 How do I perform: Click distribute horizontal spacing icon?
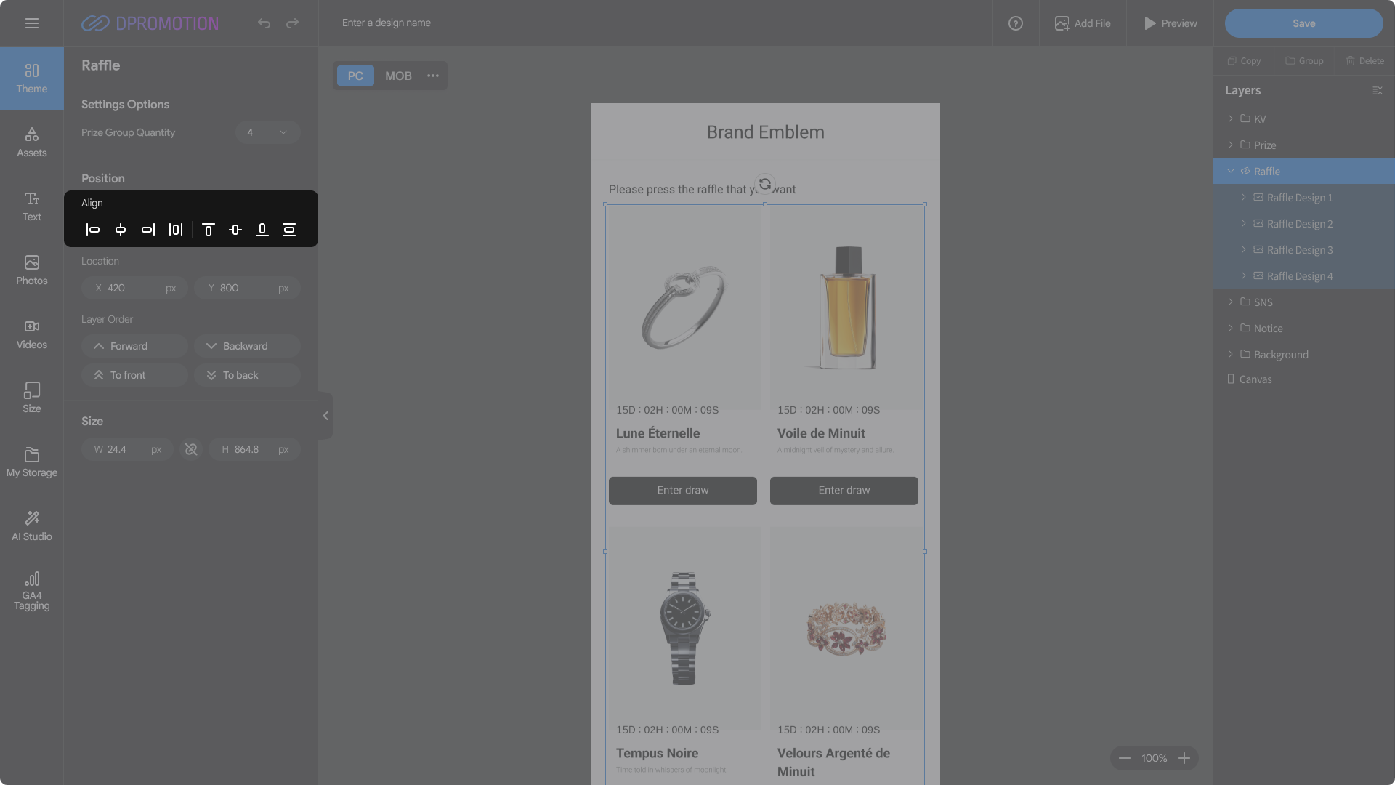(x=176, y=230)
